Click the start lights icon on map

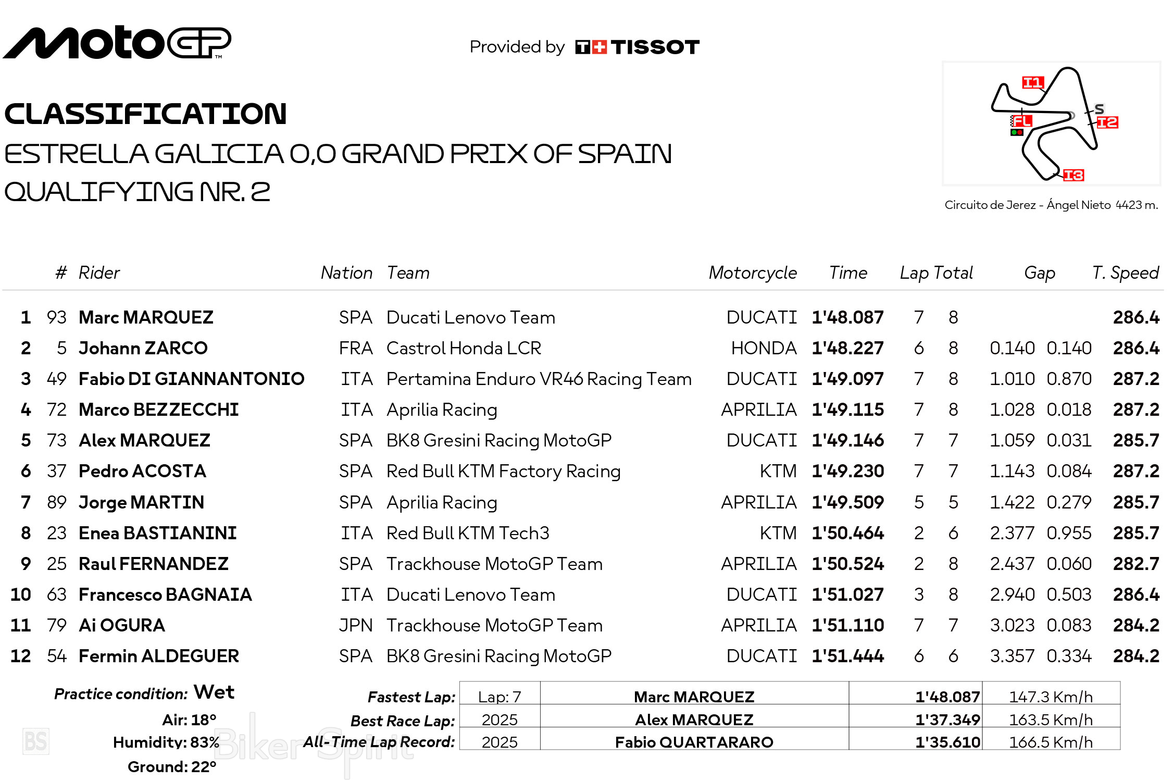click(1017, 133)
